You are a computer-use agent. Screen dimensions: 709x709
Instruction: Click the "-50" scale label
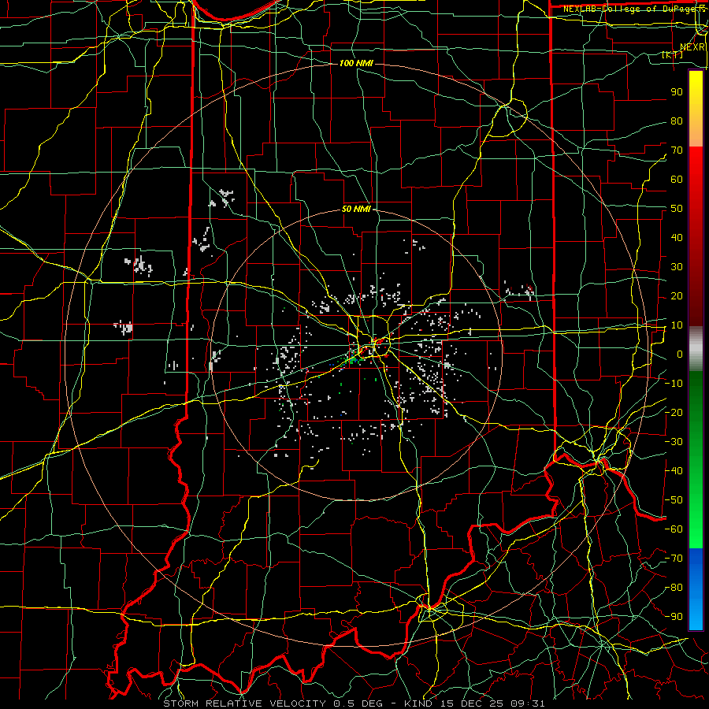(x=674, y=500)
